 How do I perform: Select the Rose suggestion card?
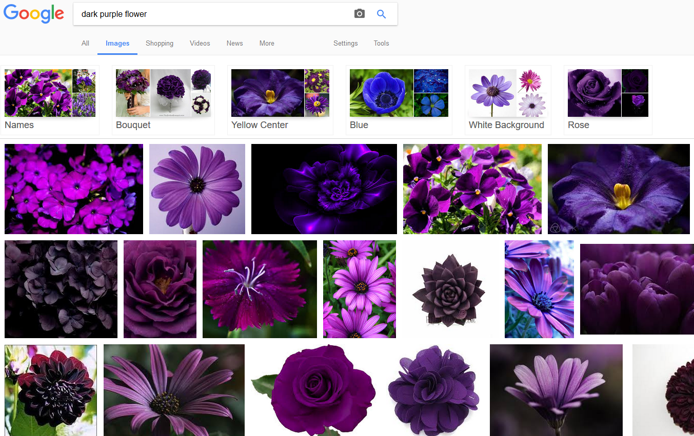(x=608, y=100)
